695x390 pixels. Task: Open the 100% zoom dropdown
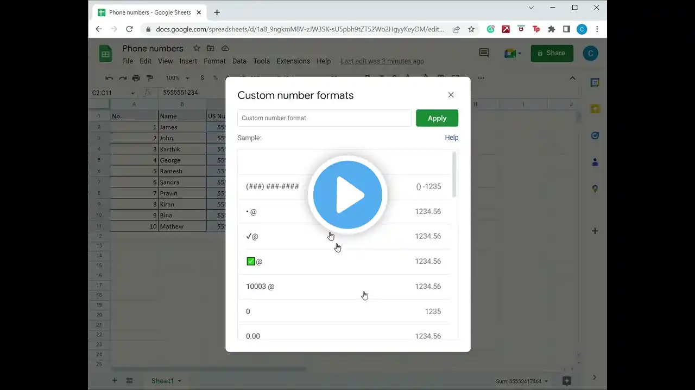[177, 78]
